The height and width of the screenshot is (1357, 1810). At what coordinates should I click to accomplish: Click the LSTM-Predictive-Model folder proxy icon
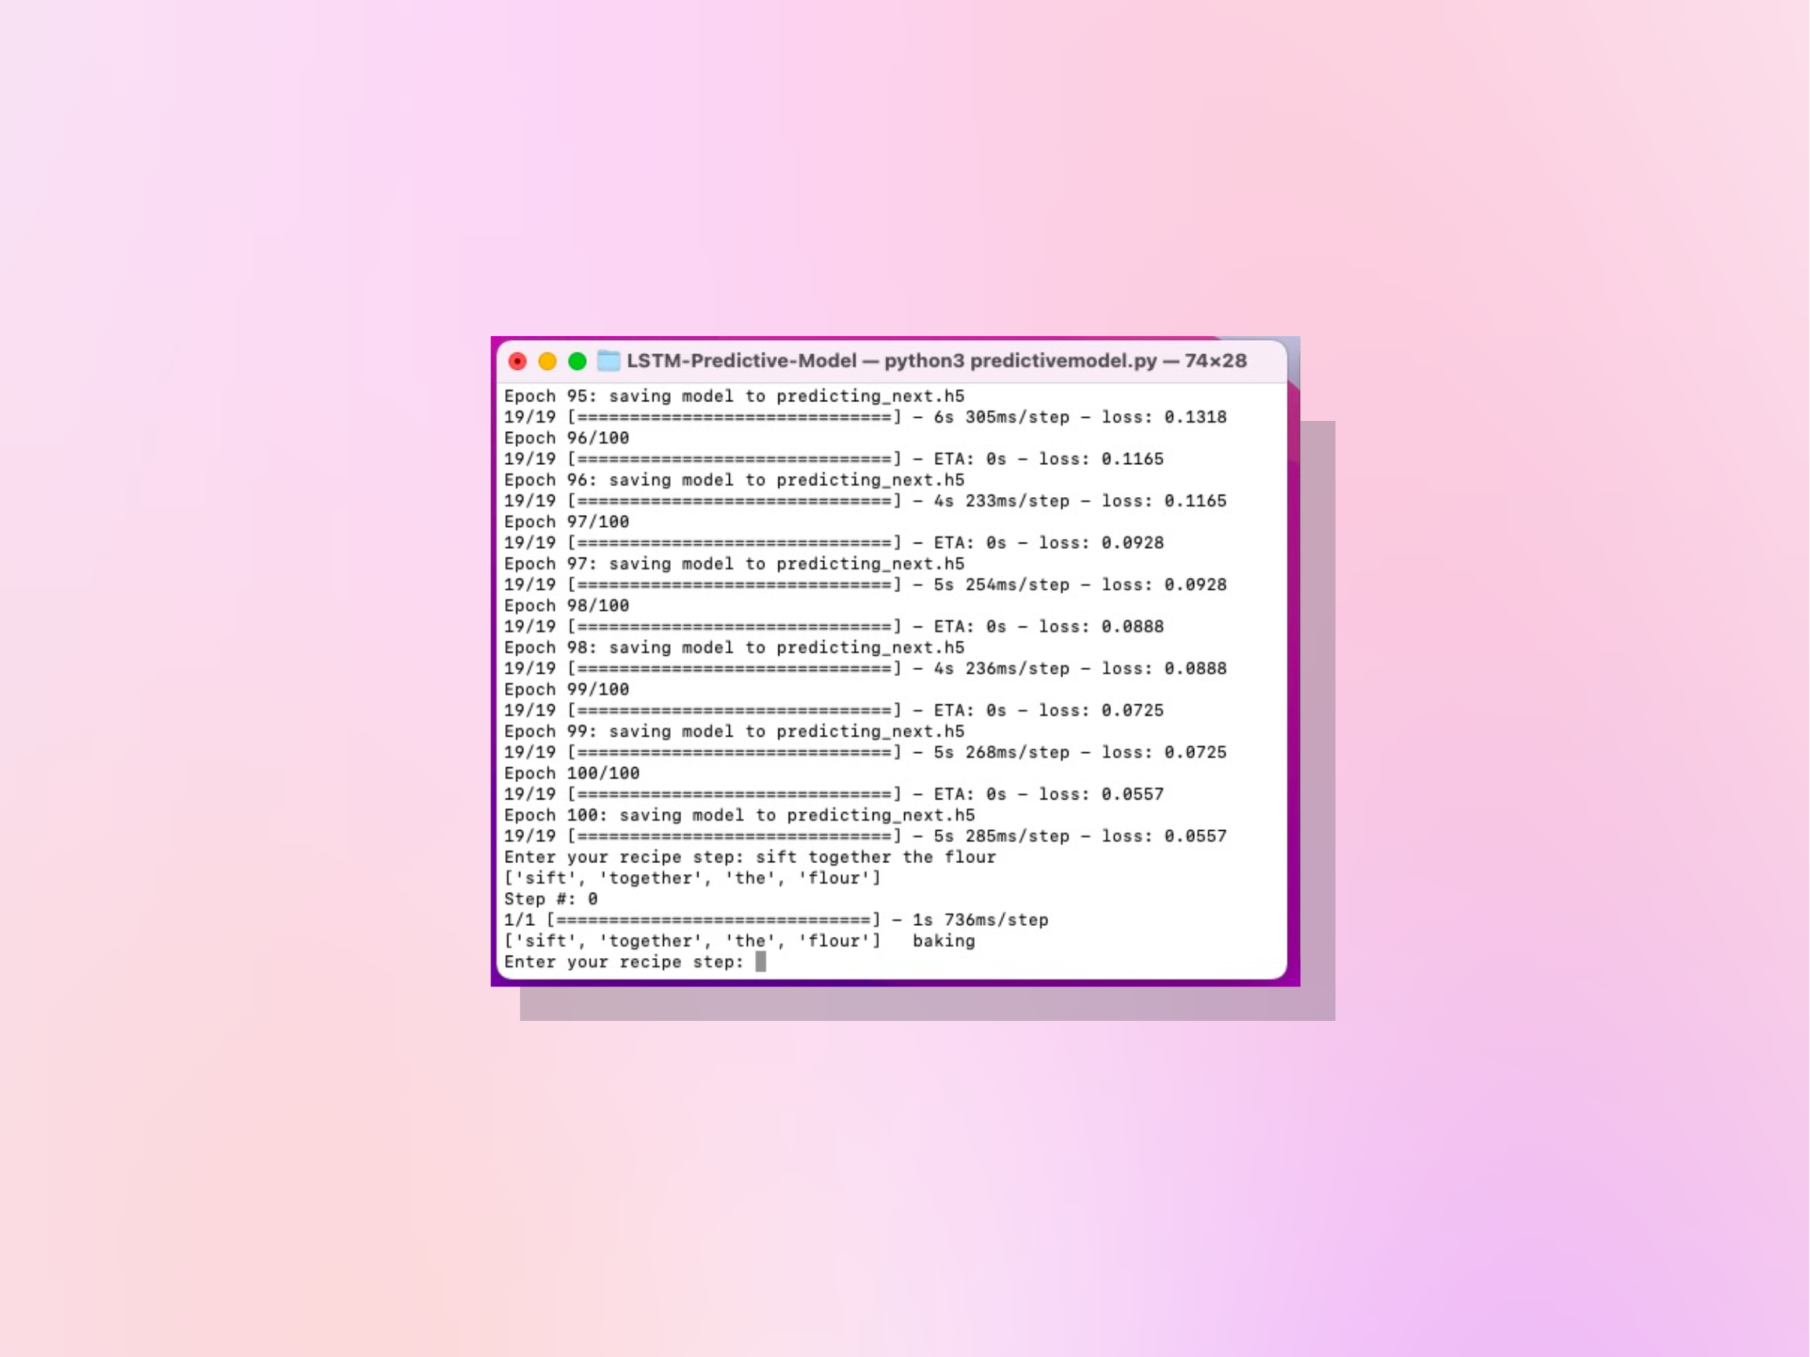coord(608,360)
